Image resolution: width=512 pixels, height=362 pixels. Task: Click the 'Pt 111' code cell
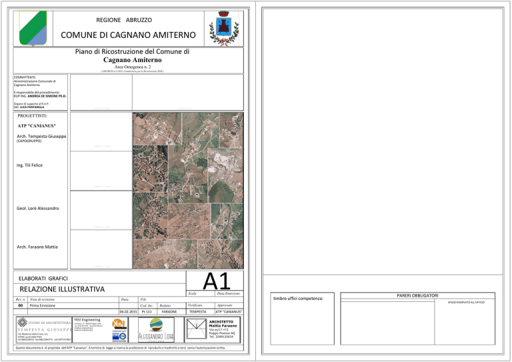pos(147,312)
